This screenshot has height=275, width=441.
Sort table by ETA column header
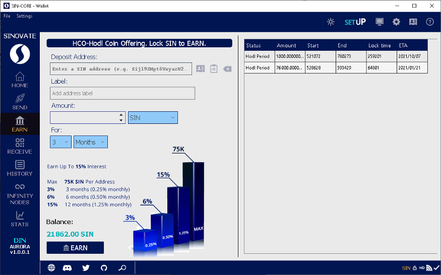[412, 45]
